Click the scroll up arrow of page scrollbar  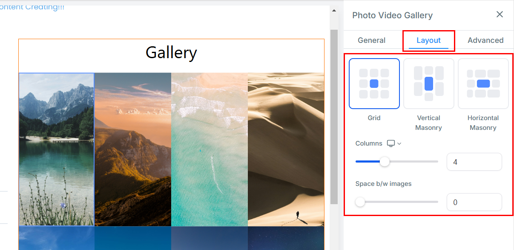pyautogui.click(x=334, y=11)
